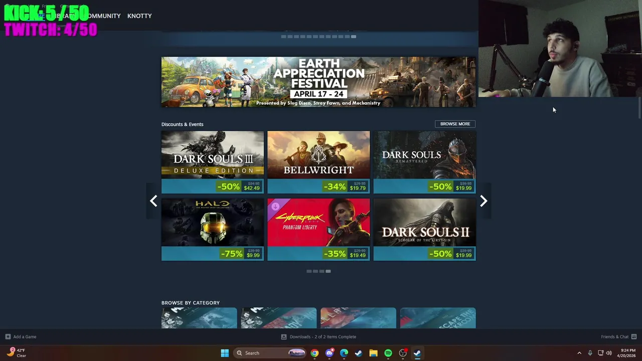The height and width of the screenshot is (361, 642).
Task: Open Halo Master Chief Collection deal
Action: coord(213,230)
